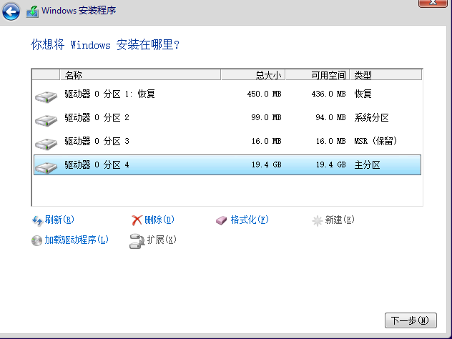Sort by the 总大小 column header
Screen dimensions: 452x339
click(253, 75)
